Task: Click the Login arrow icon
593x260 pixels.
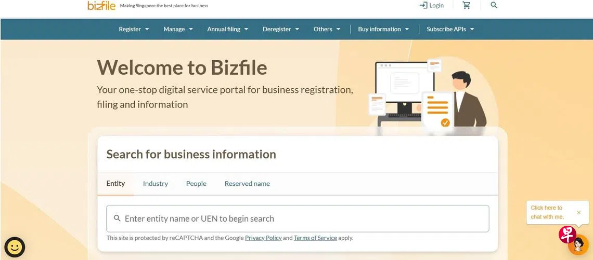Action: click(423, 5)
